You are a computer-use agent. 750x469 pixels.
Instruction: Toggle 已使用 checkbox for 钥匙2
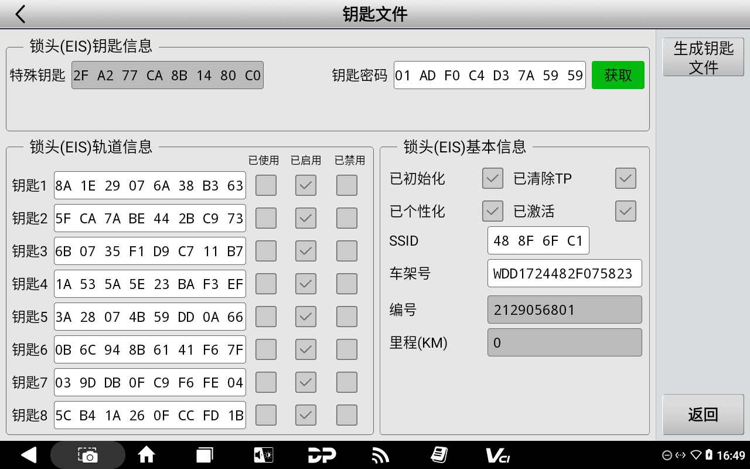click(266, 218)
